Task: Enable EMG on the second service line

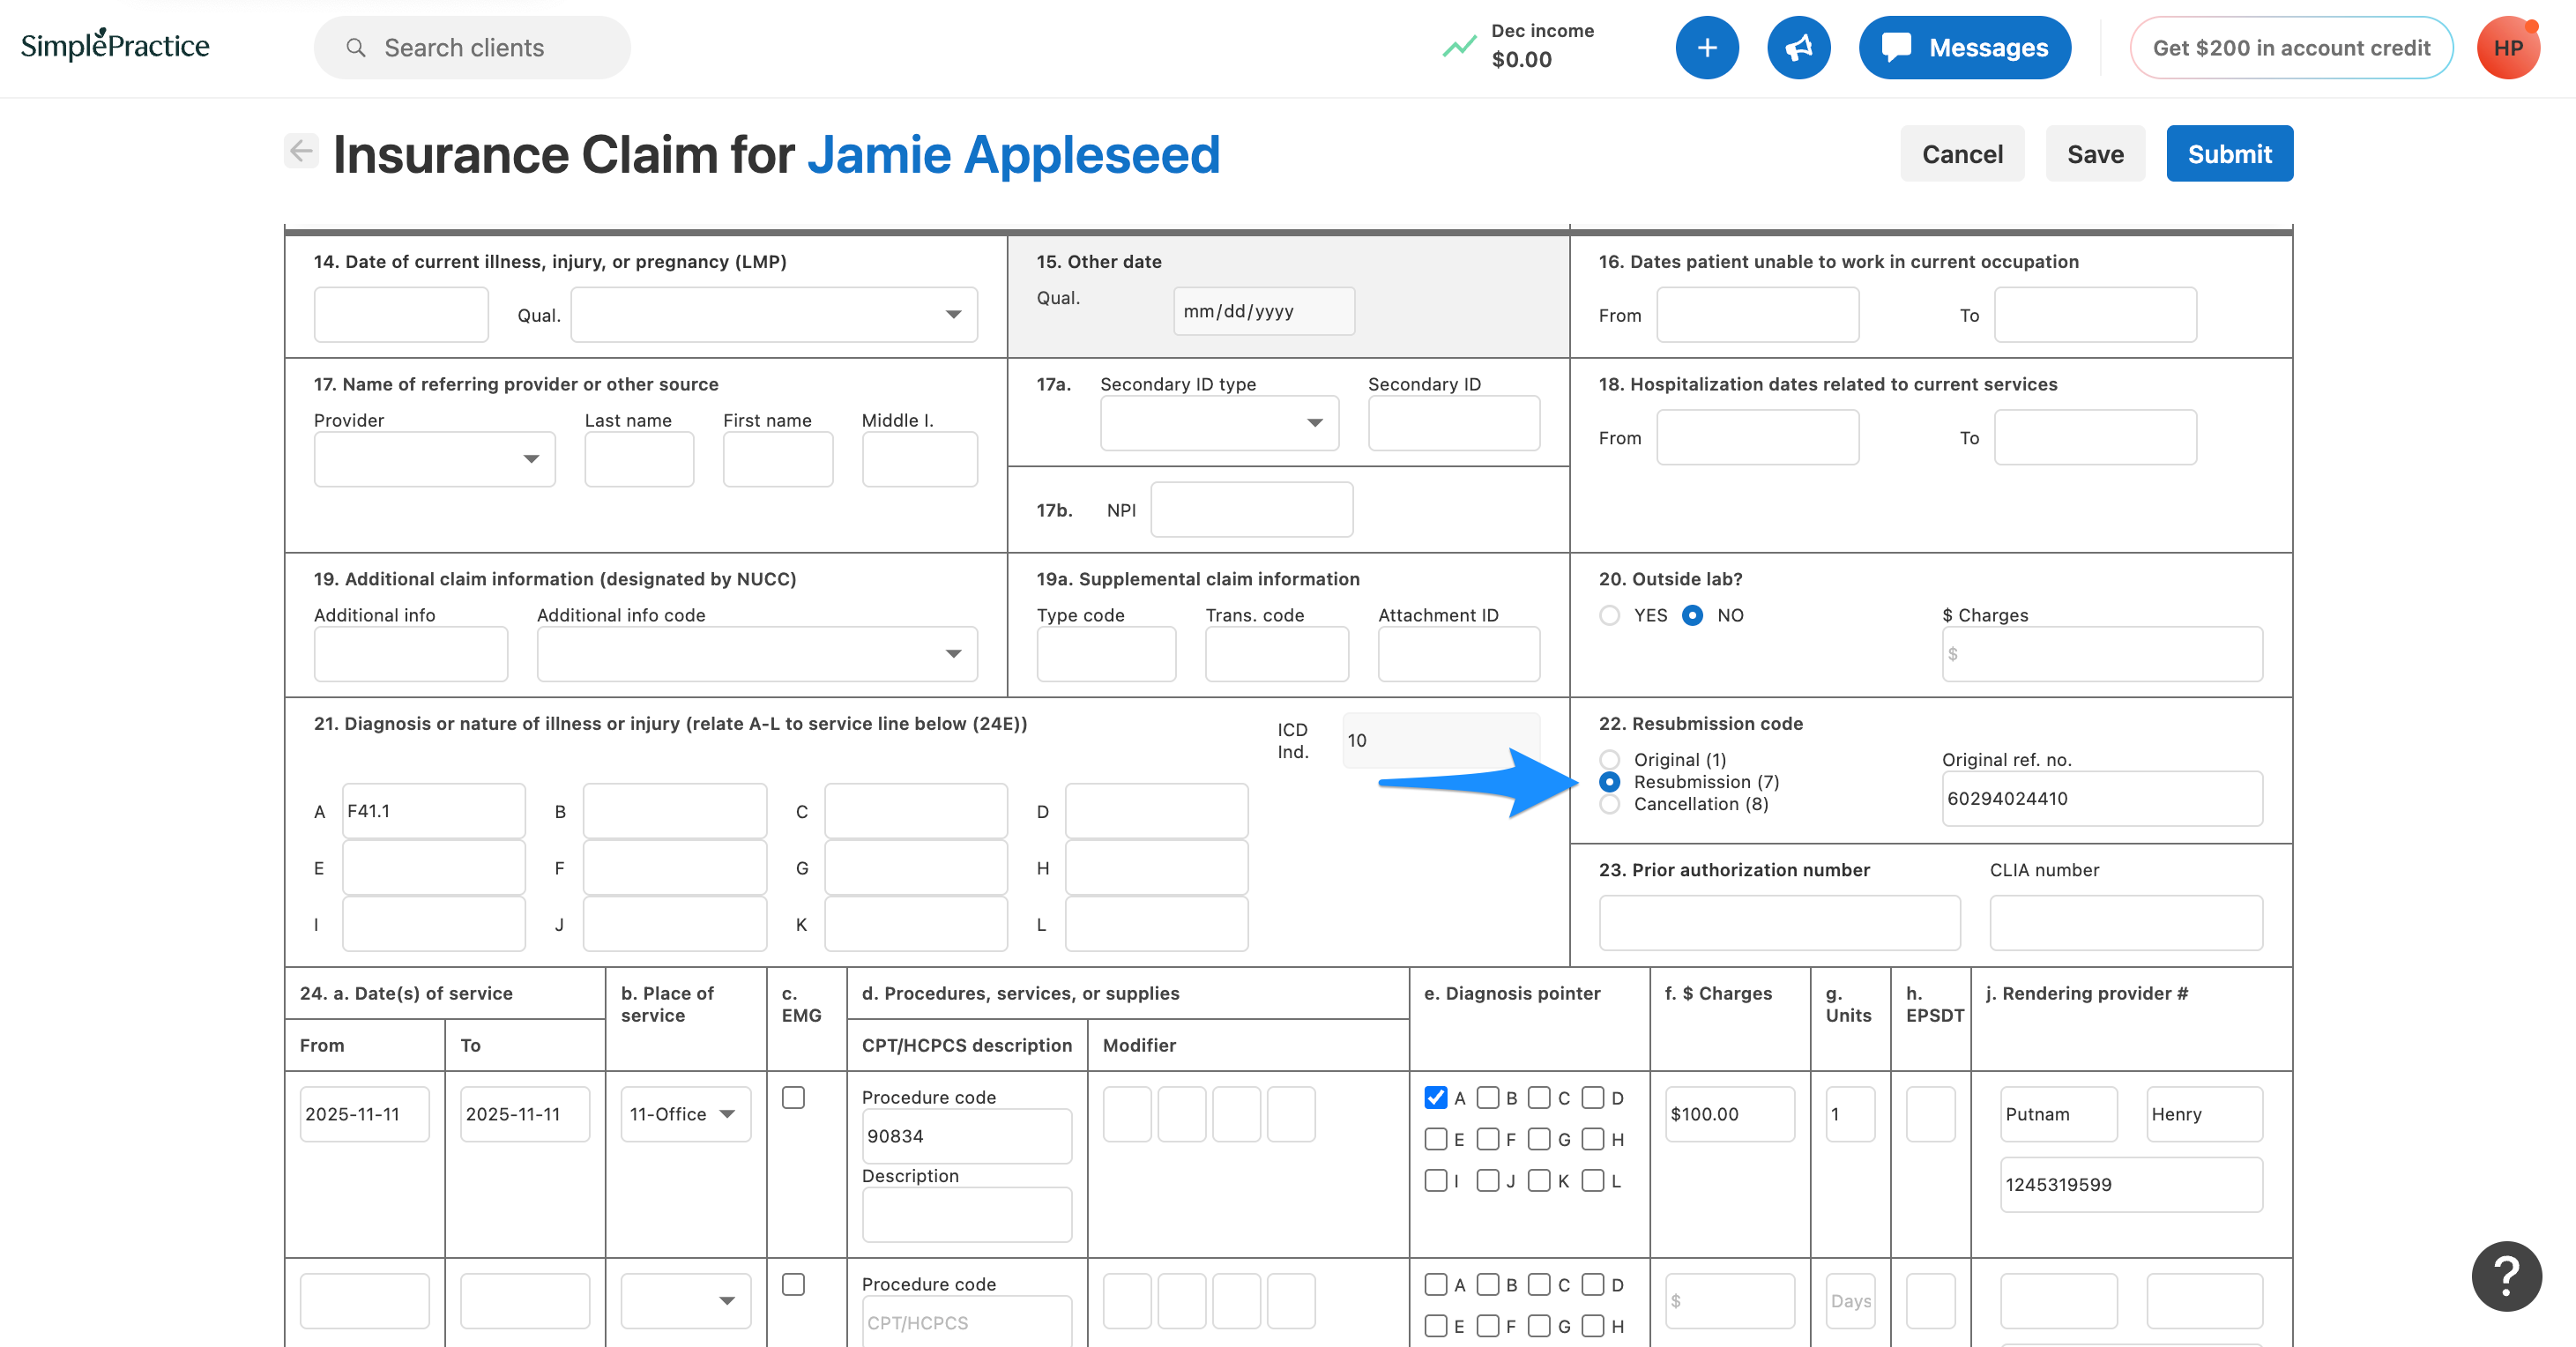Action: (x=793, y=1285)
